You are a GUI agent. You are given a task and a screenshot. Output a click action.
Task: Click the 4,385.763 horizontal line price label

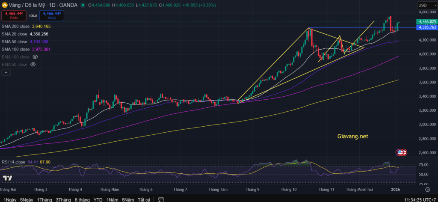pyautogui.click(x=427, y=27)
